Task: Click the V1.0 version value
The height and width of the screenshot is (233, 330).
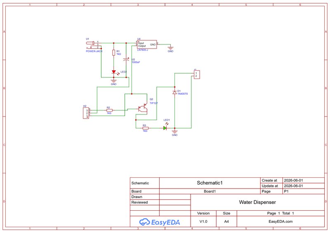Action: 203,221
